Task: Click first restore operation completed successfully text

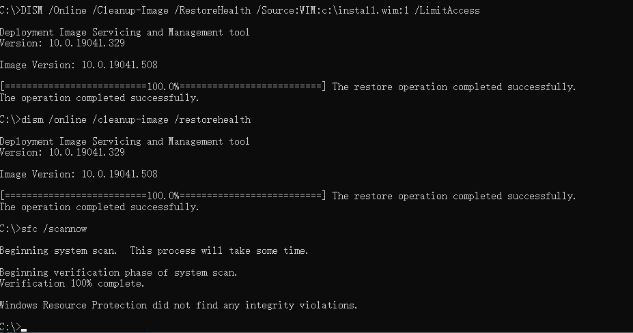Action: coord(454,87)
